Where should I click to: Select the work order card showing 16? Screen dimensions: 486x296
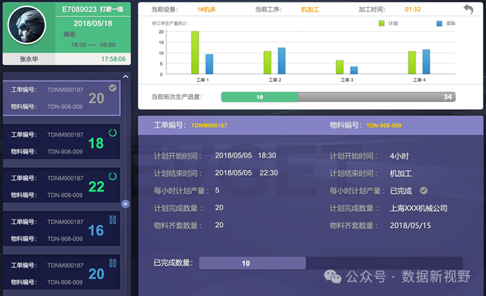click(x=61, y=229)
